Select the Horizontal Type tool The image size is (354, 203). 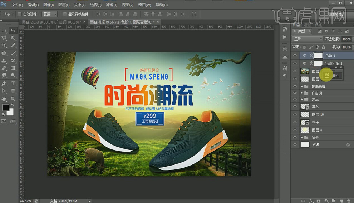click(x=13, y=83)
